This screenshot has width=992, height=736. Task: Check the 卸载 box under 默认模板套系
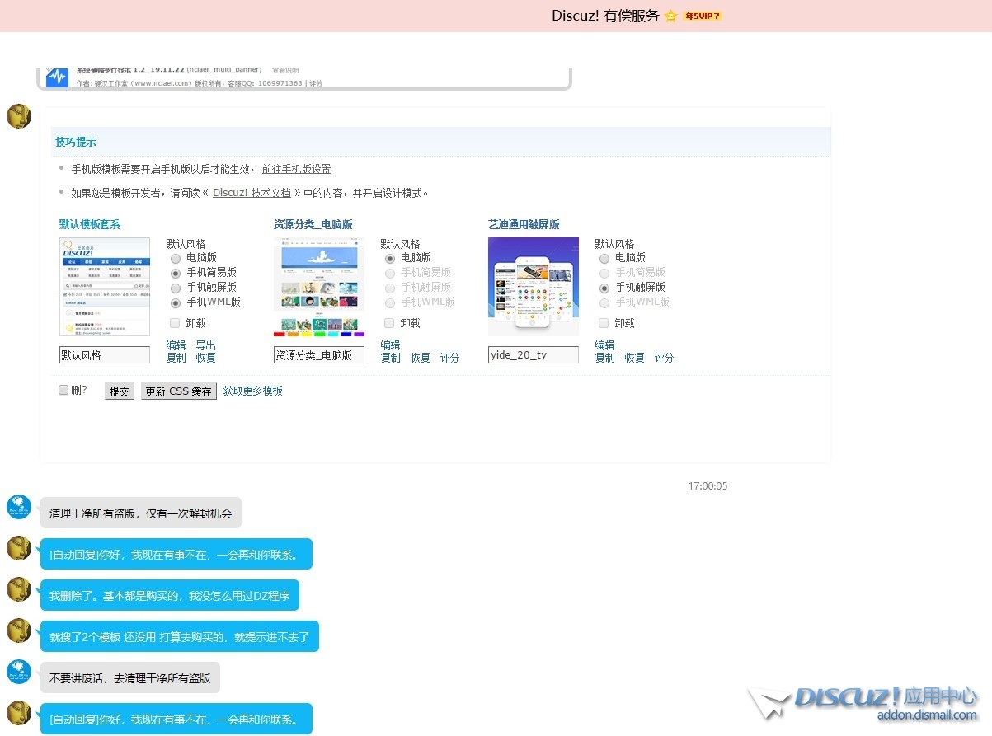176,323
